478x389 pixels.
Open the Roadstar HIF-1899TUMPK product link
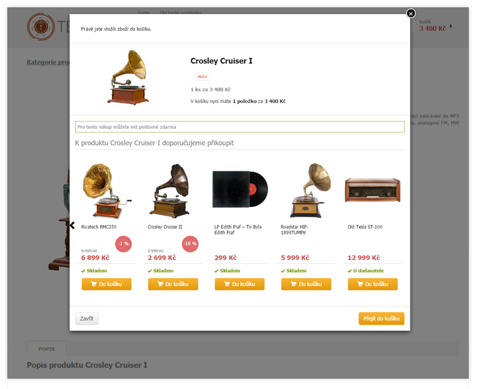294,230
